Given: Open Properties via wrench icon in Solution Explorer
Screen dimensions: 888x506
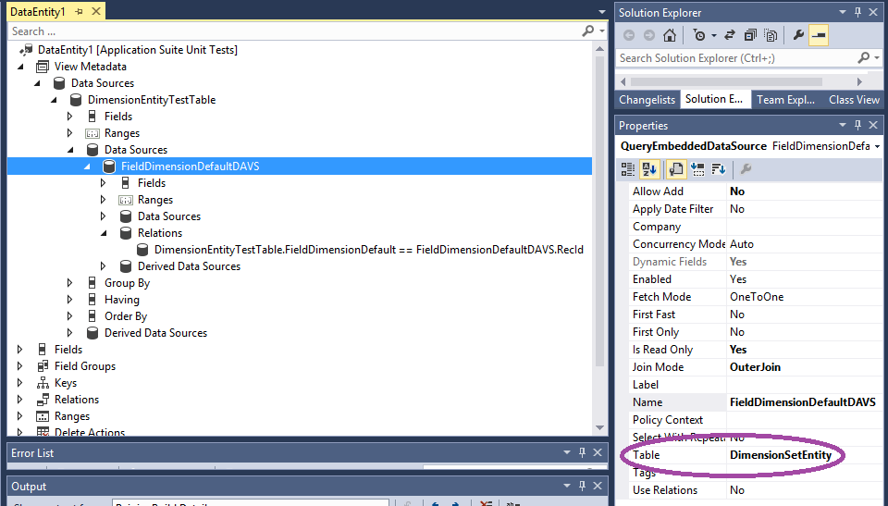Looking at the screenshot, I should 798,35.
